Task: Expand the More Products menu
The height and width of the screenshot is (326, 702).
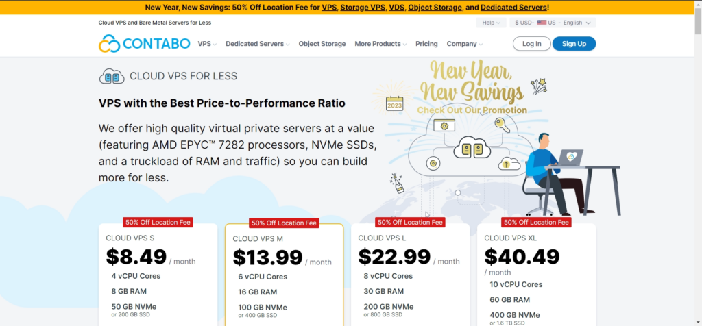Action: 380,44
